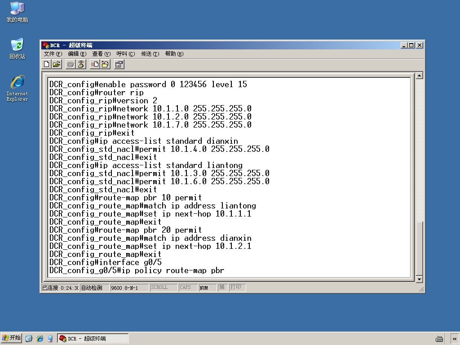Maximize the HyperTerminal window
The width and height of the screenshot is (460, 345).
(x=411, y=45)
